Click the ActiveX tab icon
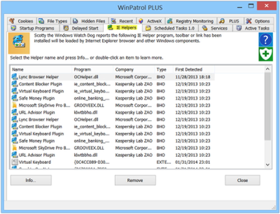280x214 pixels. click(141, 21)
